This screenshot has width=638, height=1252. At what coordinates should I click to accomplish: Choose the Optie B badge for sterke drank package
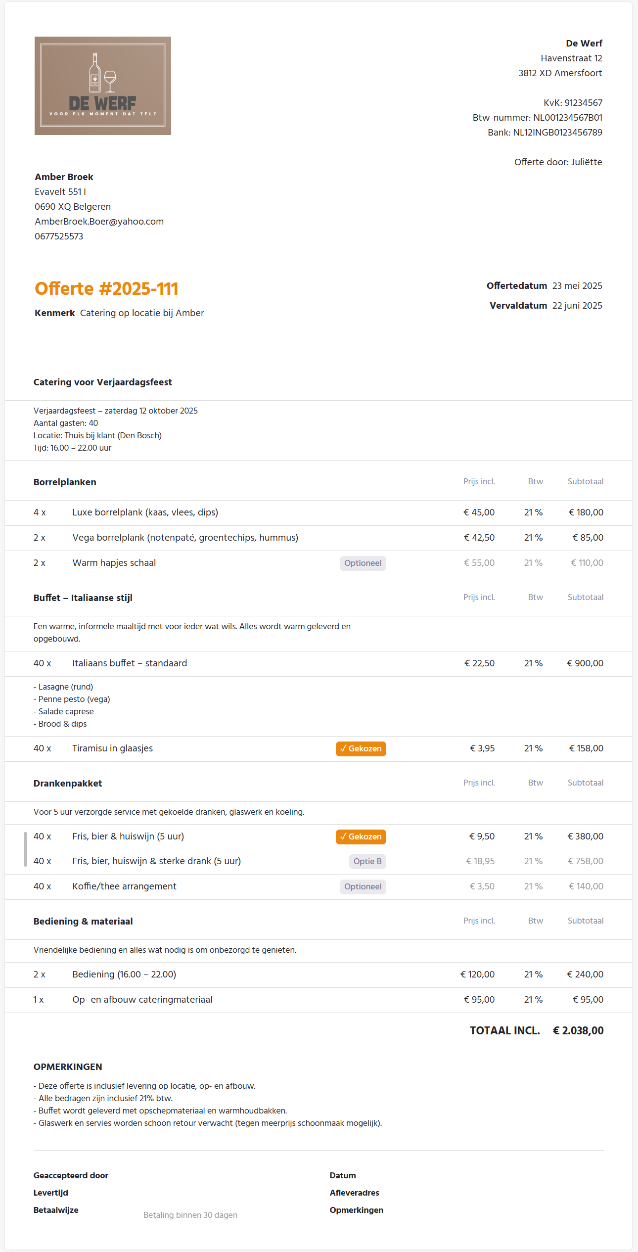pos(367,861)
